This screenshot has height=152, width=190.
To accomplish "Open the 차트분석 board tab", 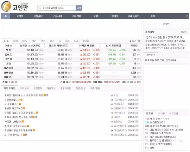I will (24, 88).
